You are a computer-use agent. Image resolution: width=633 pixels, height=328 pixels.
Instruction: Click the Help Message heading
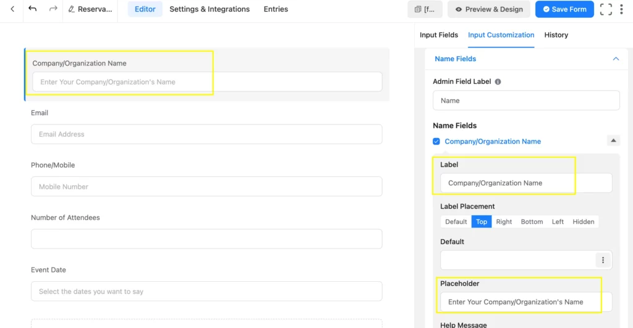pos(464,325)
